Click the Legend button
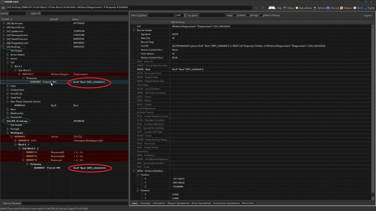This screenshot has width=376, height=211. point(368,15)
